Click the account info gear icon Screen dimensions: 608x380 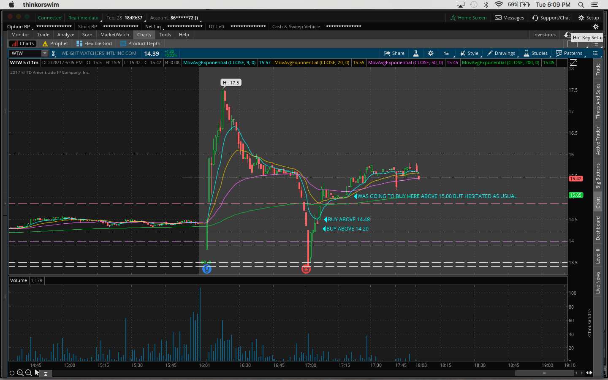click(x=596, y=27)
